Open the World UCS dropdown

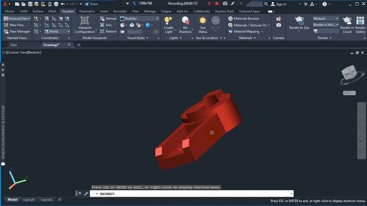(x=57, y=31)
